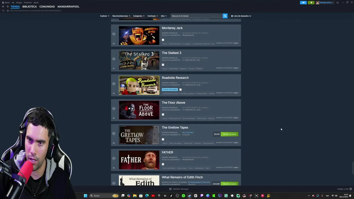Open the Productos menu
Image resolution: width=354 pixels, height=199 pixels.
[x=28, y=2]
